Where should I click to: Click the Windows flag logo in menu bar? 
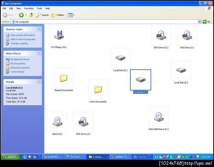tap(209, 9)
